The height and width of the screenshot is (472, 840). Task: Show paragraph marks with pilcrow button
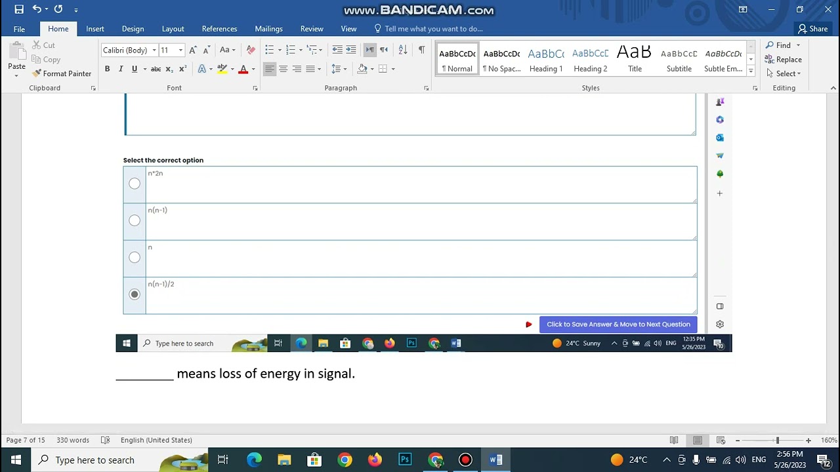click(x=421, y=50)
